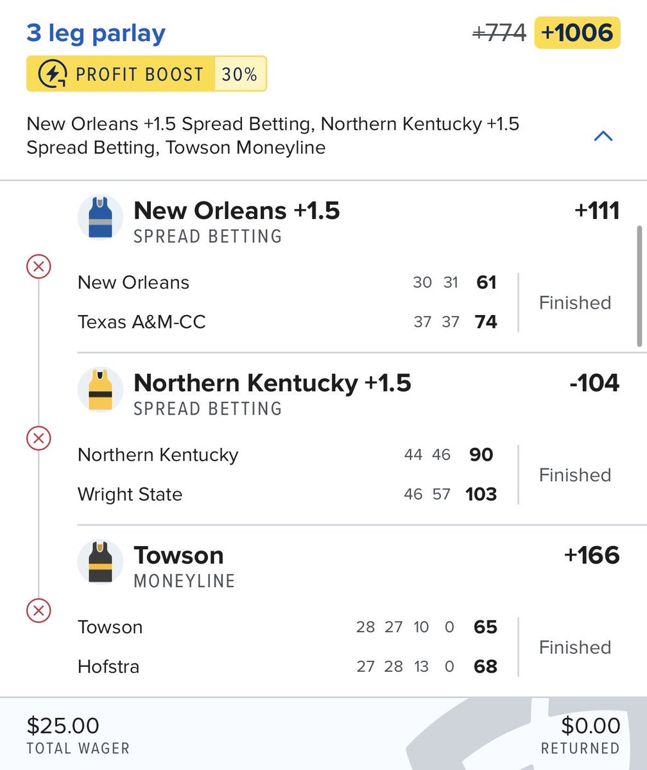Click the Wright State team row
This screenshot has width=647, height=770.
point(130,494)
